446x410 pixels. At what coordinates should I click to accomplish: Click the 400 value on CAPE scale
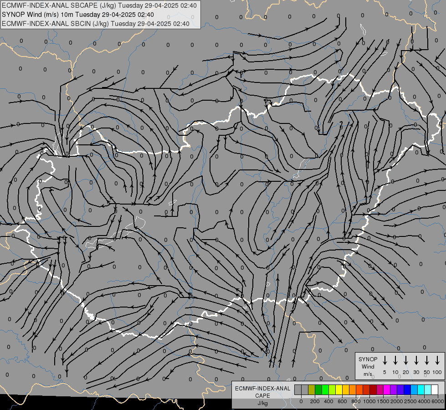click(328, 401)
